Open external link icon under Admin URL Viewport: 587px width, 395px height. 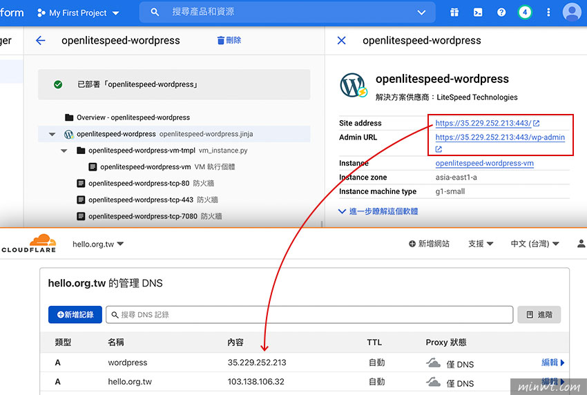(x=439, y=149)
